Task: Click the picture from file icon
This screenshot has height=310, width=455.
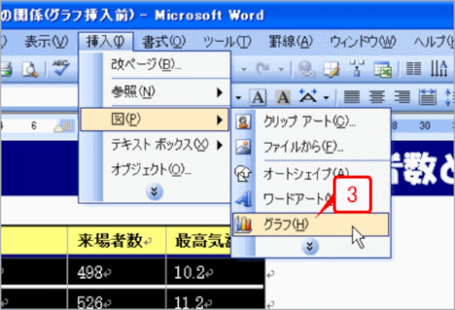Action: coord(243,147)
